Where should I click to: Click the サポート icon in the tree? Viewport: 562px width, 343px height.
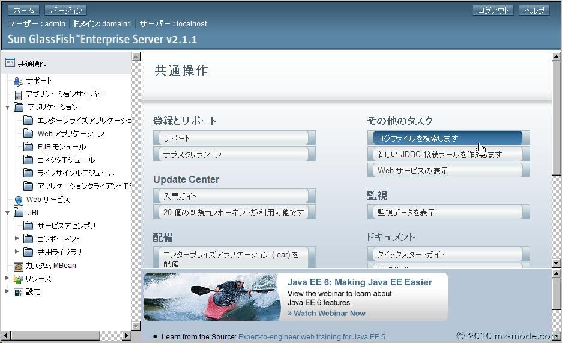pos(18,81)
